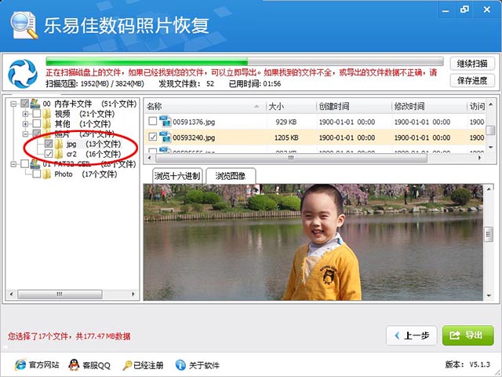Check the 01 FAT32 drive checkbox
The height and width of the screenshot is (377, 502).
click(x=24, y=164)
